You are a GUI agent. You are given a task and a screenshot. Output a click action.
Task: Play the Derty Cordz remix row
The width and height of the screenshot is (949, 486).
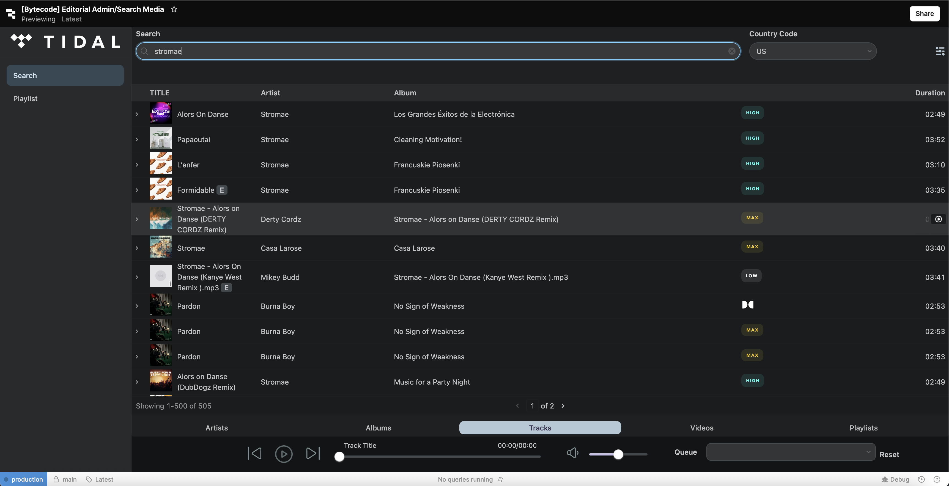tap(938, 219)
